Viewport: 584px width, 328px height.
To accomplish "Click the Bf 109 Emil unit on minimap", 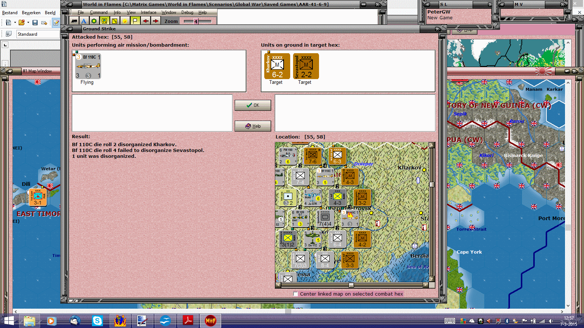I will [300, 218].
